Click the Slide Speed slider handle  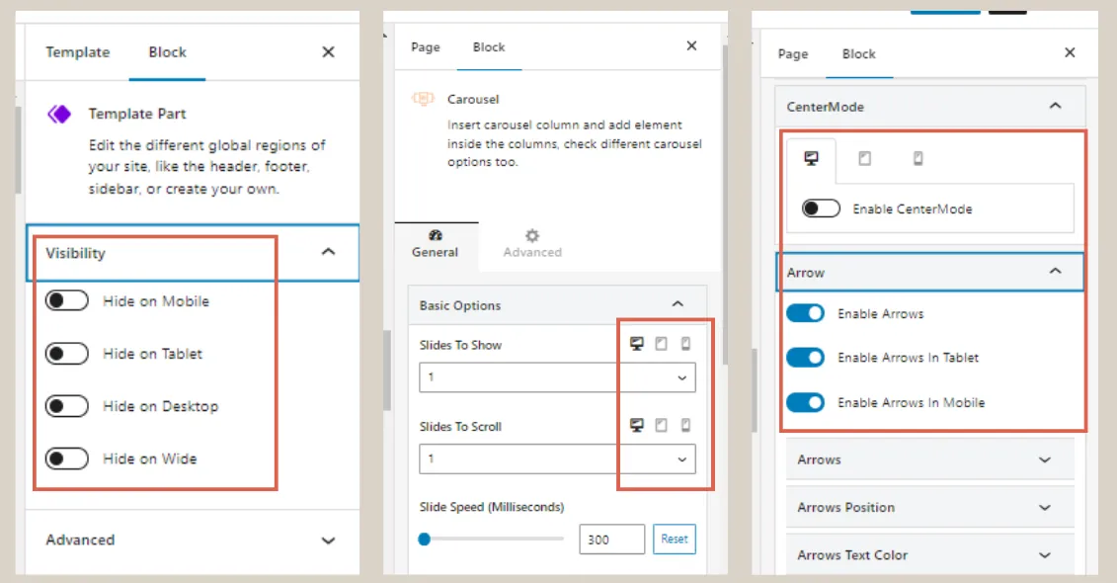coord(424,539)
